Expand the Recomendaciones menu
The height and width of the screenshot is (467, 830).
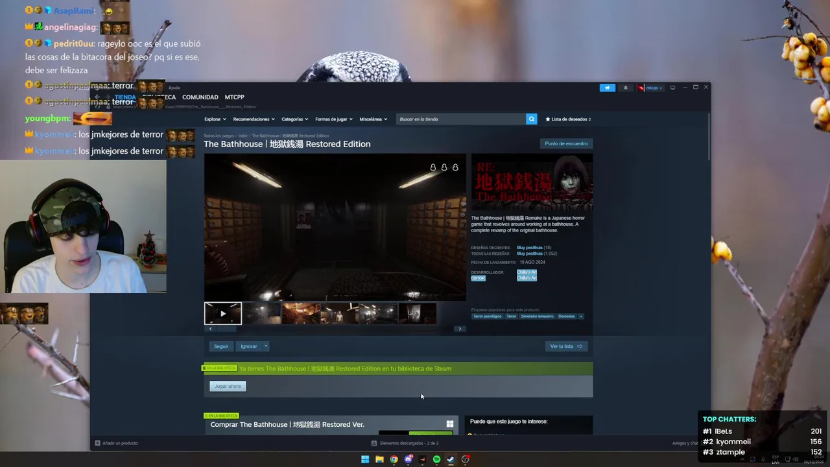point(254,119)
